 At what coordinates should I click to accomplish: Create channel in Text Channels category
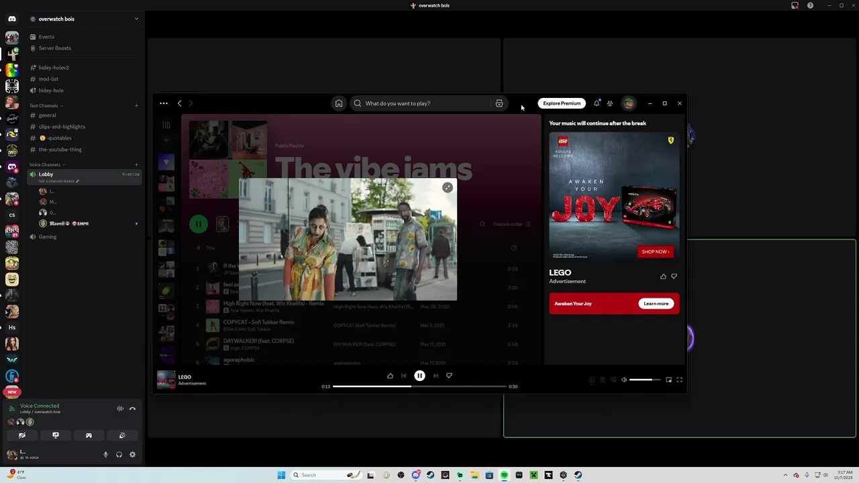click(136, 105)
